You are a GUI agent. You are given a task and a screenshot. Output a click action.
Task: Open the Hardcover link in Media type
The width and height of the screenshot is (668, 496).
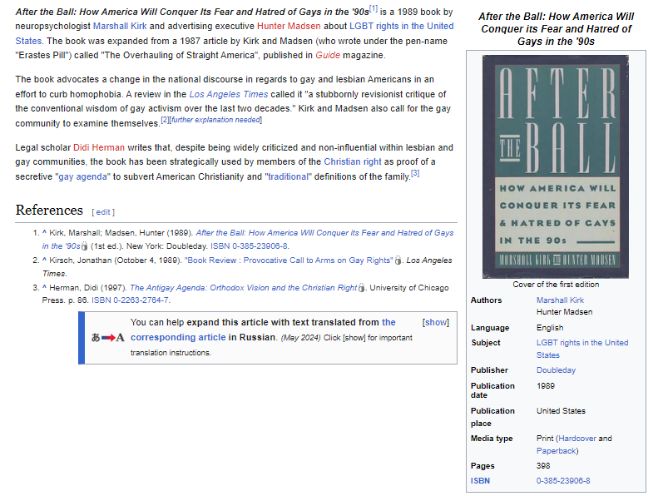pyautogui.click(x=577, y=439)
